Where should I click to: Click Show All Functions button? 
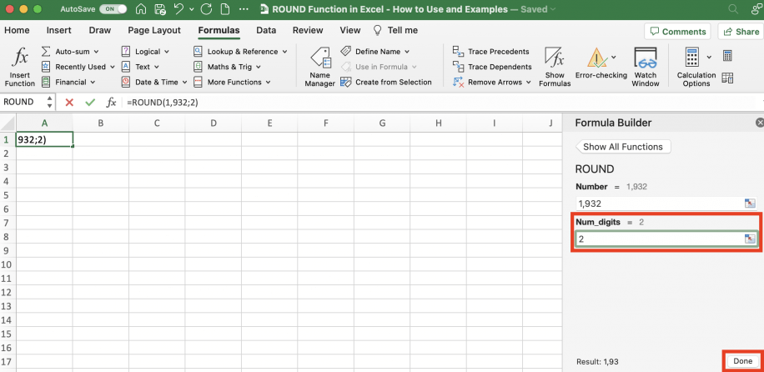(x=623, y=147)
